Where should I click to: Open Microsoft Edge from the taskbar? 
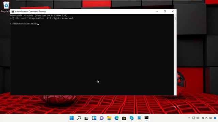click(x=116, y=118)
